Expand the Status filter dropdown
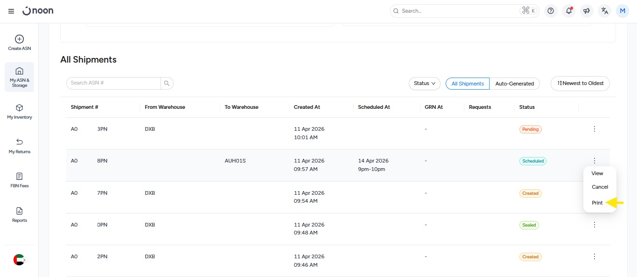 (424, 84)
